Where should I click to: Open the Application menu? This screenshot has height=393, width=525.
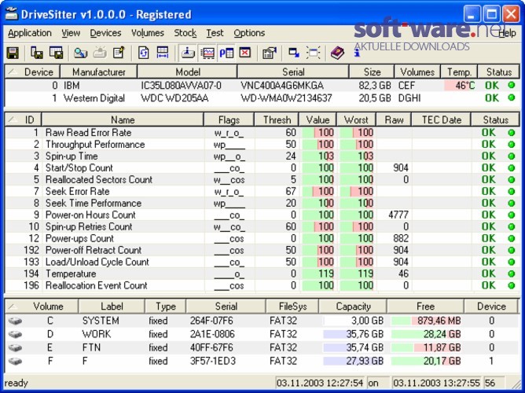point(30,33)
